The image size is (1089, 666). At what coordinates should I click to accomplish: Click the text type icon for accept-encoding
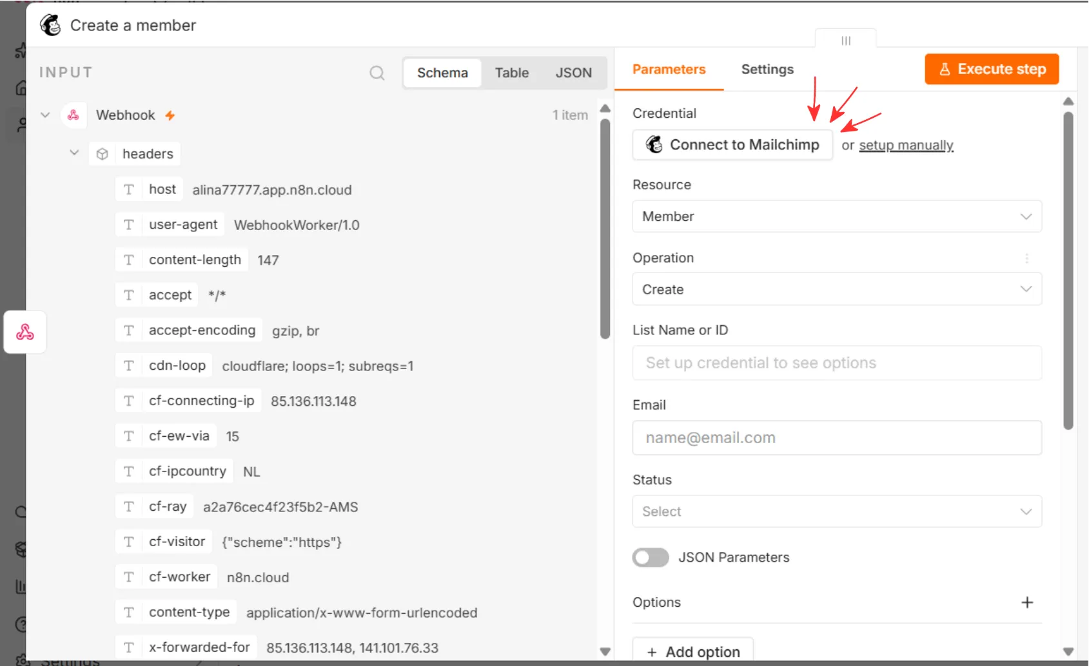coord(129,330)
